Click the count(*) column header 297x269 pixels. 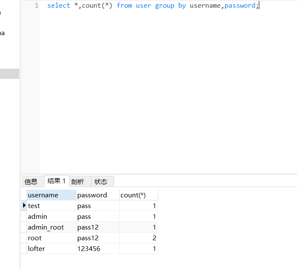[x=138, y=195]
